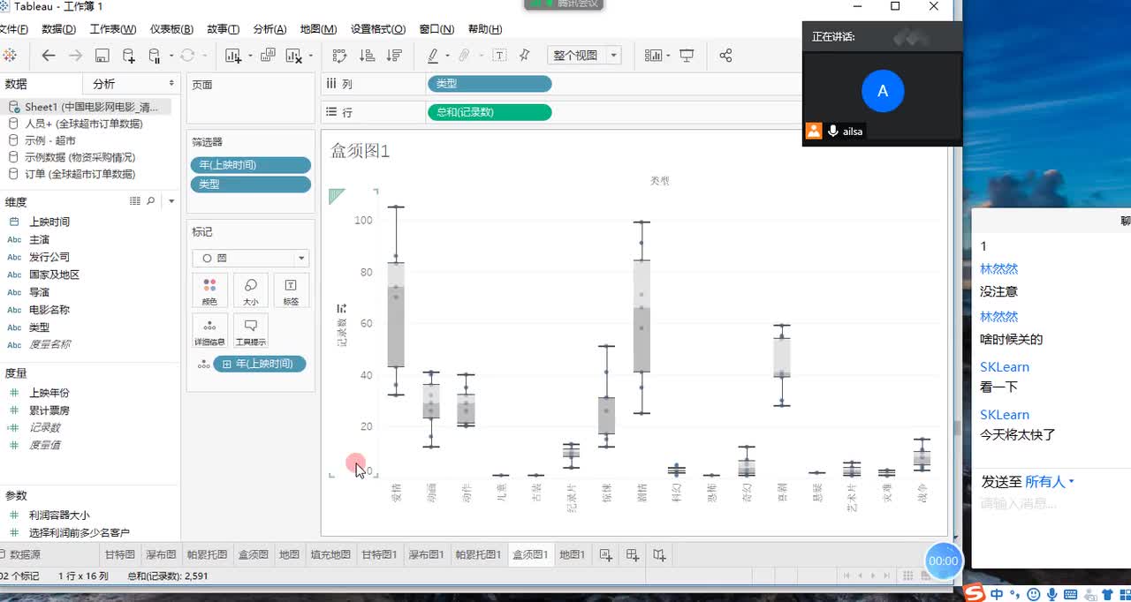Expand the dimensions pane options arrow
Screen dimensions: 1131x602
pos(171,201)
